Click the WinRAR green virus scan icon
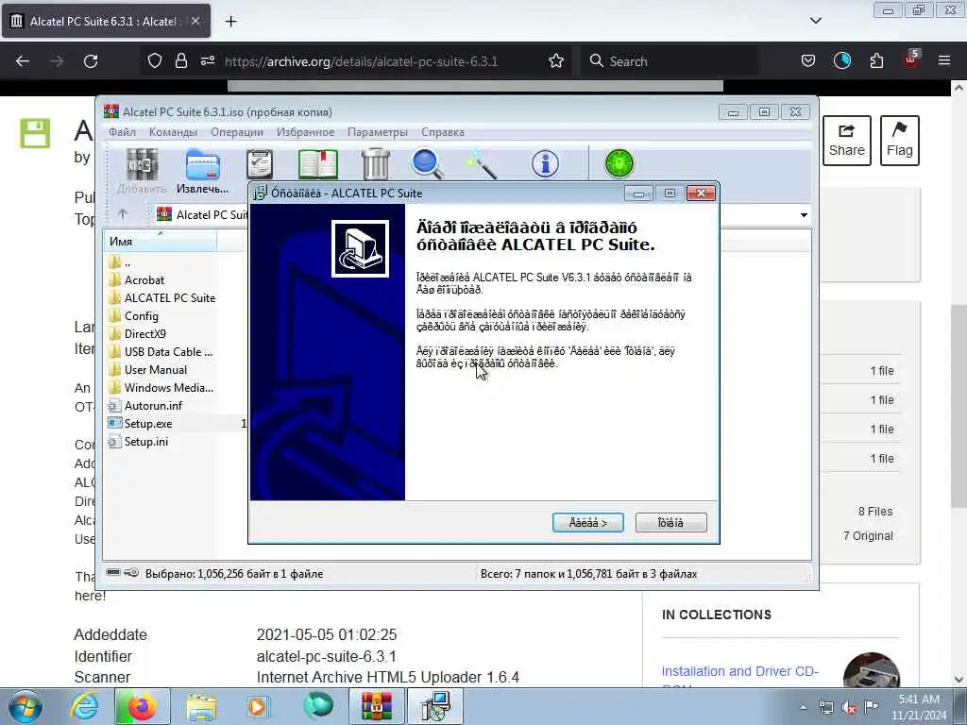The image size is (967, 725). click(x=619, y=164)
